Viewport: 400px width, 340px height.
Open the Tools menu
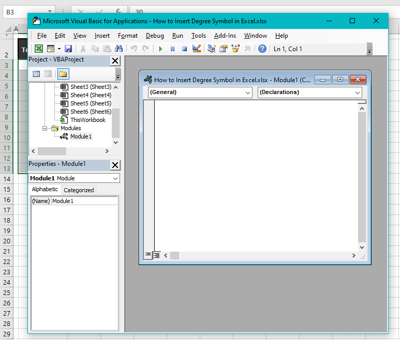(199, 36)
